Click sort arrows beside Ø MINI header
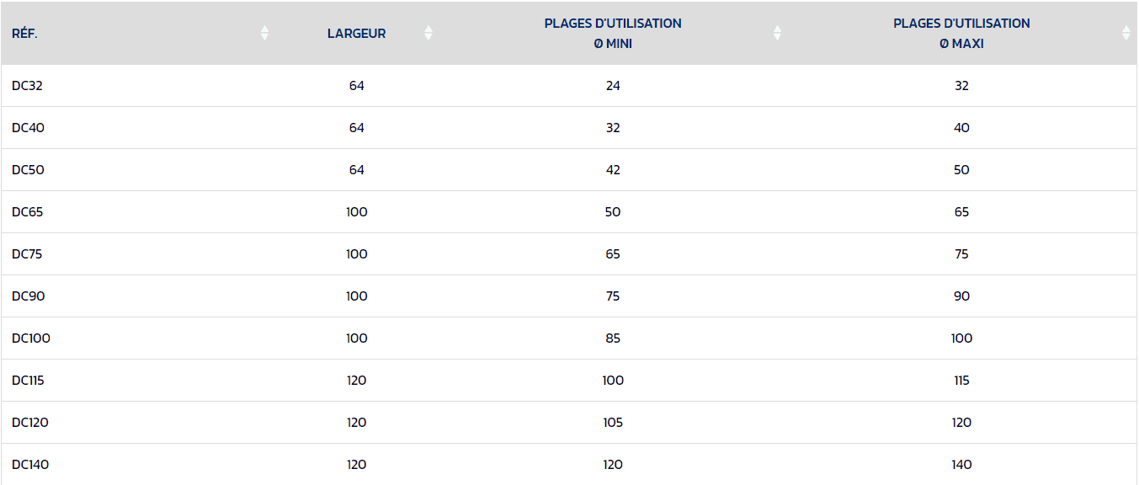Screen dimensions: 1139x485 tap(777, 33)
